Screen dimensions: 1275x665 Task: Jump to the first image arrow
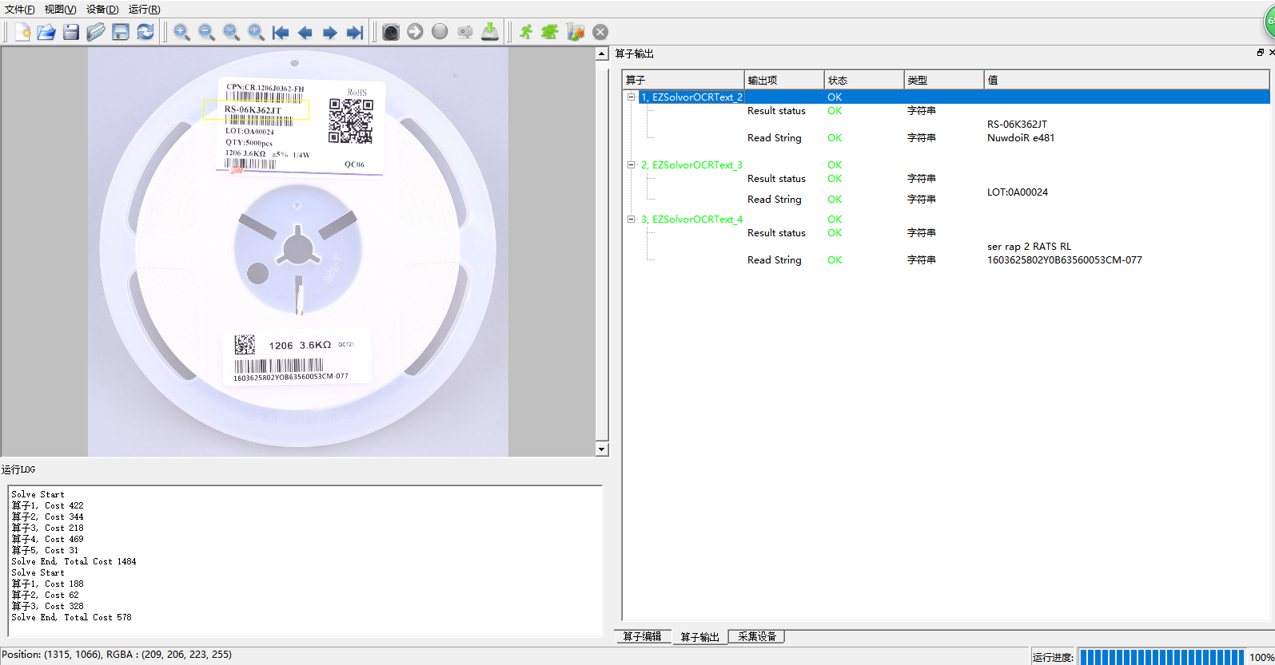coord(281,32)
